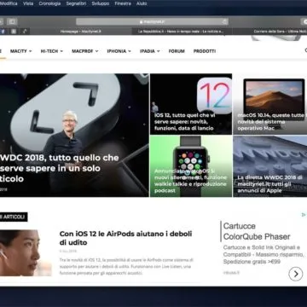Screen dimensions: 307x307
Task: Open the Segnalibri menu
Action: coord(76,3)
